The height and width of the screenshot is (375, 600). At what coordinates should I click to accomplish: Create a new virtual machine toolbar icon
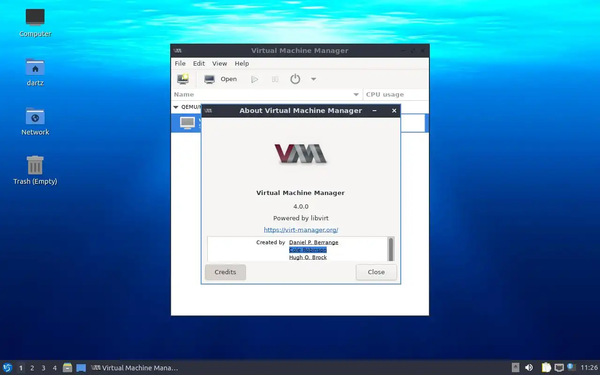click(x=183, y=79)
